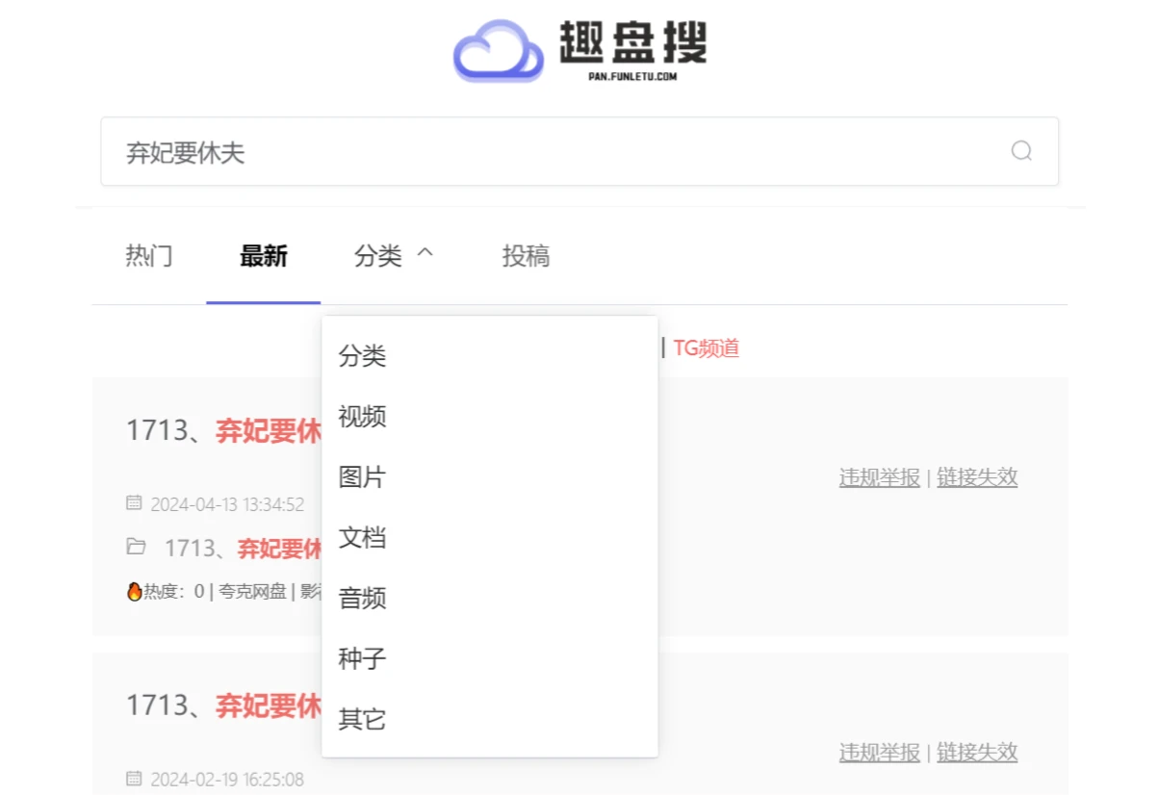Viewport: 1159px width, 795px height.
Task: Click 违规举报 on the first result
Action: pos(878,477)
